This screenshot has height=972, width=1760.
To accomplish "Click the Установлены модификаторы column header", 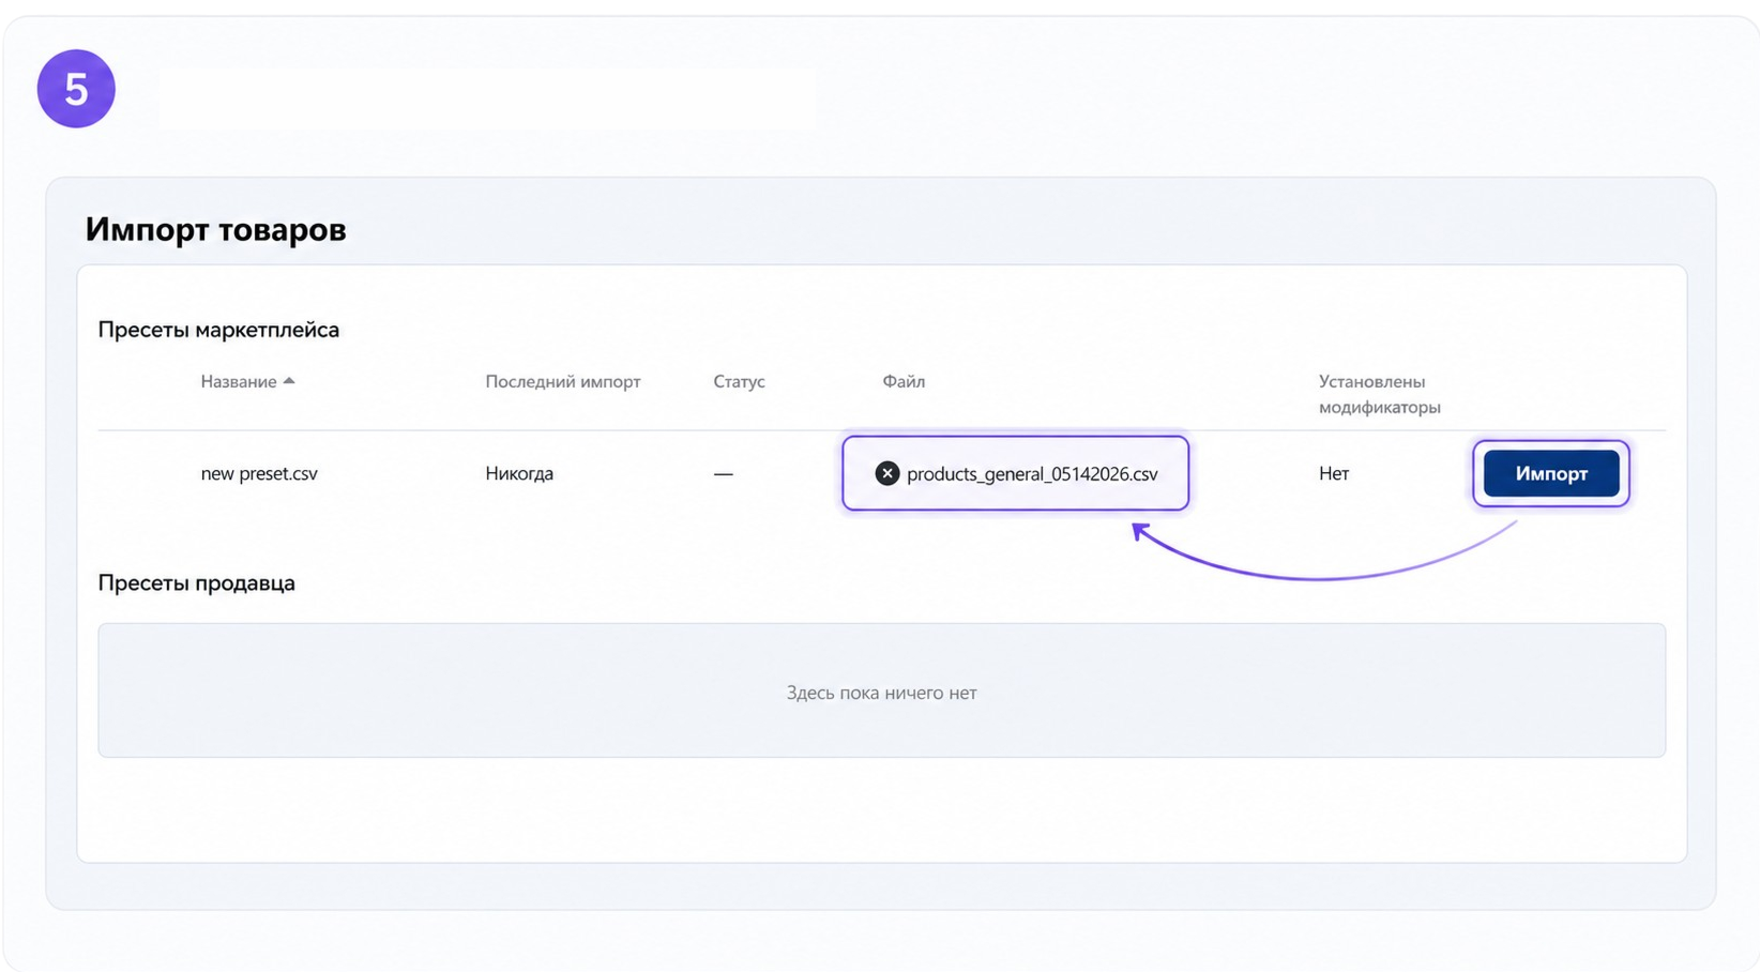I will (1379, 394).
